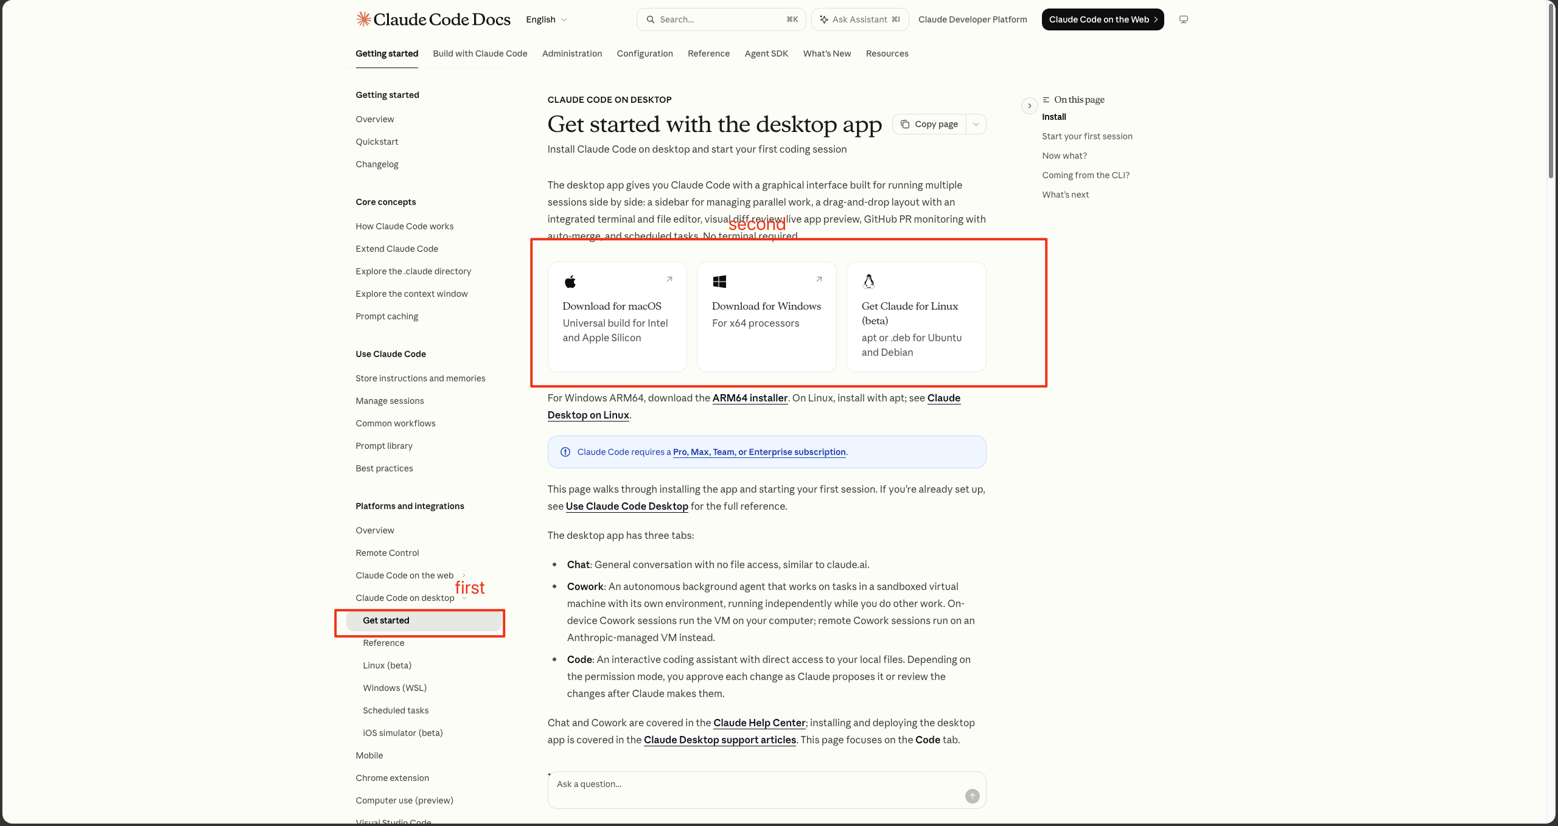1558x826 pixels.
Task: Open the Prompt library page
Action: coord(384,446)
